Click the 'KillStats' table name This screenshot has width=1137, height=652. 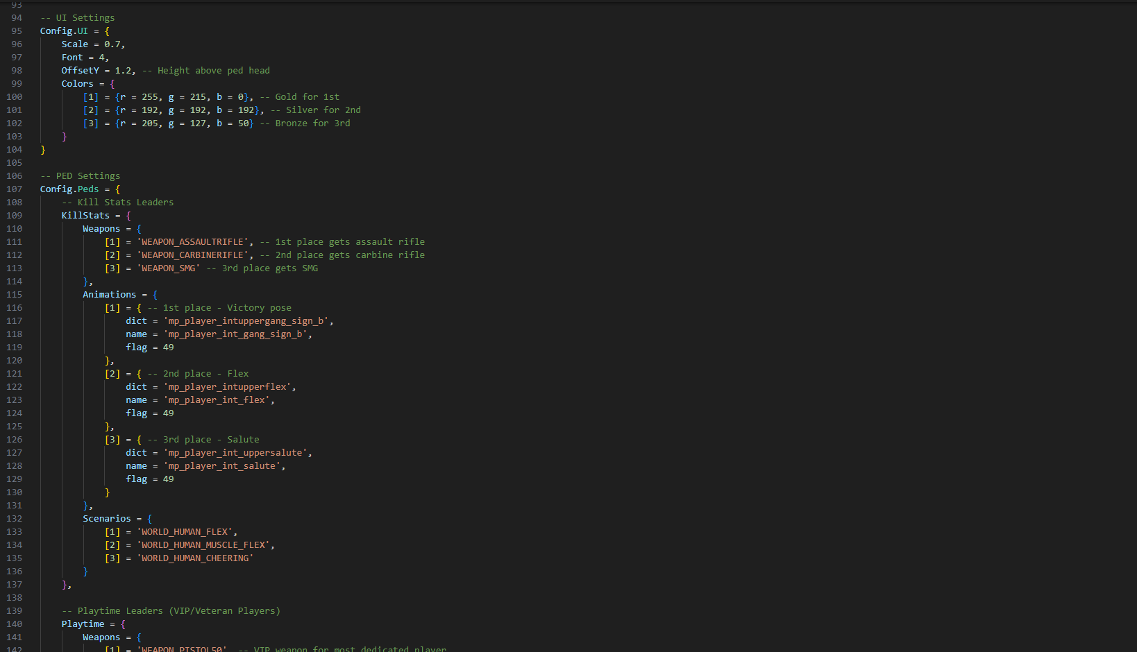[85, 216]
